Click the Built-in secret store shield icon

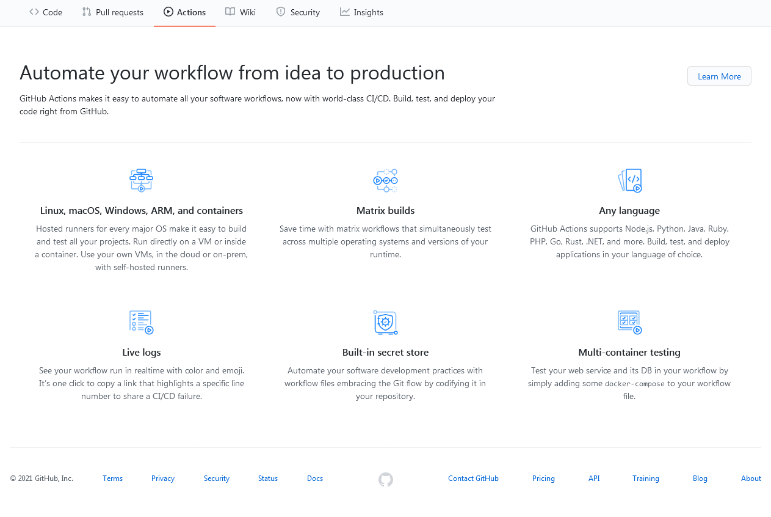(385, 322)
